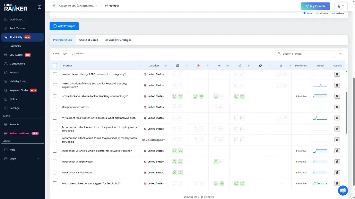Screen dimensions: 355x199
Task: Click ChatGPT mention icon in TrueRanker vs Ahrefs row
Action: tap(175, 151)
